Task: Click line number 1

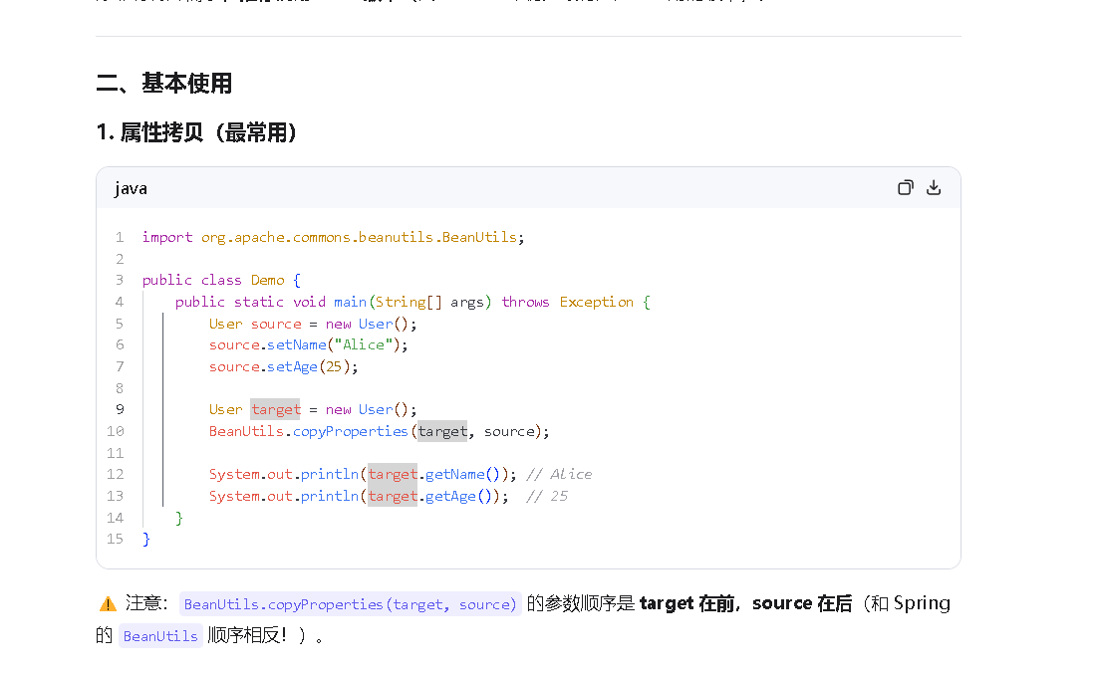Action: point(120,238)
